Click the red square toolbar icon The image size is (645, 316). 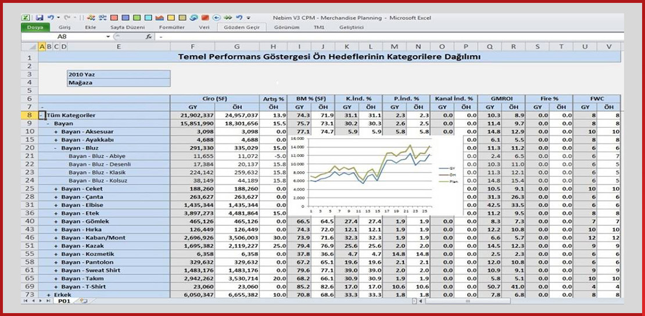click(114, 17)
